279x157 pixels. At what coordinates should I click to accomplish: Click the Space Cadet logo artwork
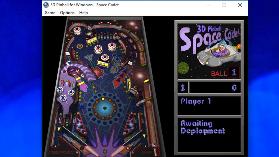(209, 52)
